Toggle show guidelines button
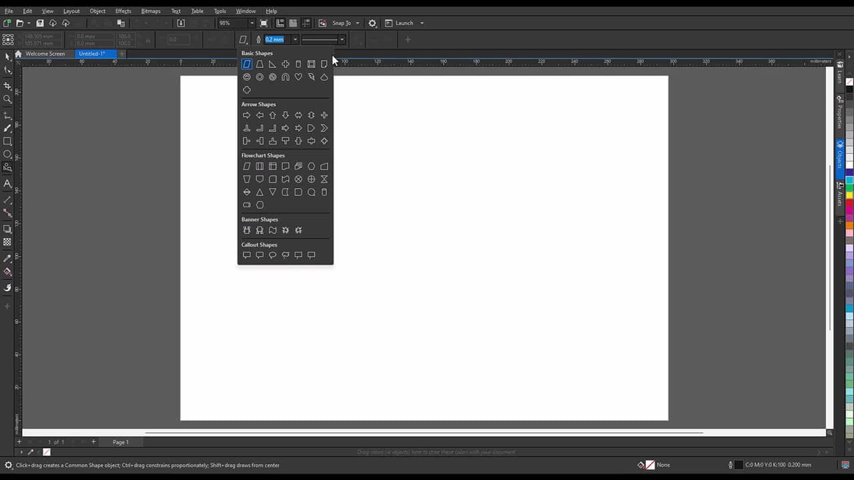Image resolution: width=854 pixels, height=480 pixels. [x=306, y=23]
